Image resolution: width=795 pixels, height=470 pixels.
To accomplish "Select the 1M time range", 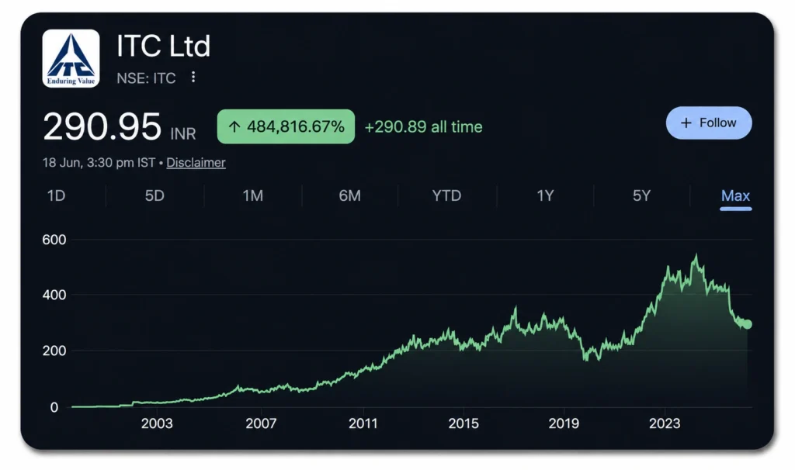I will tap(252, 195).
